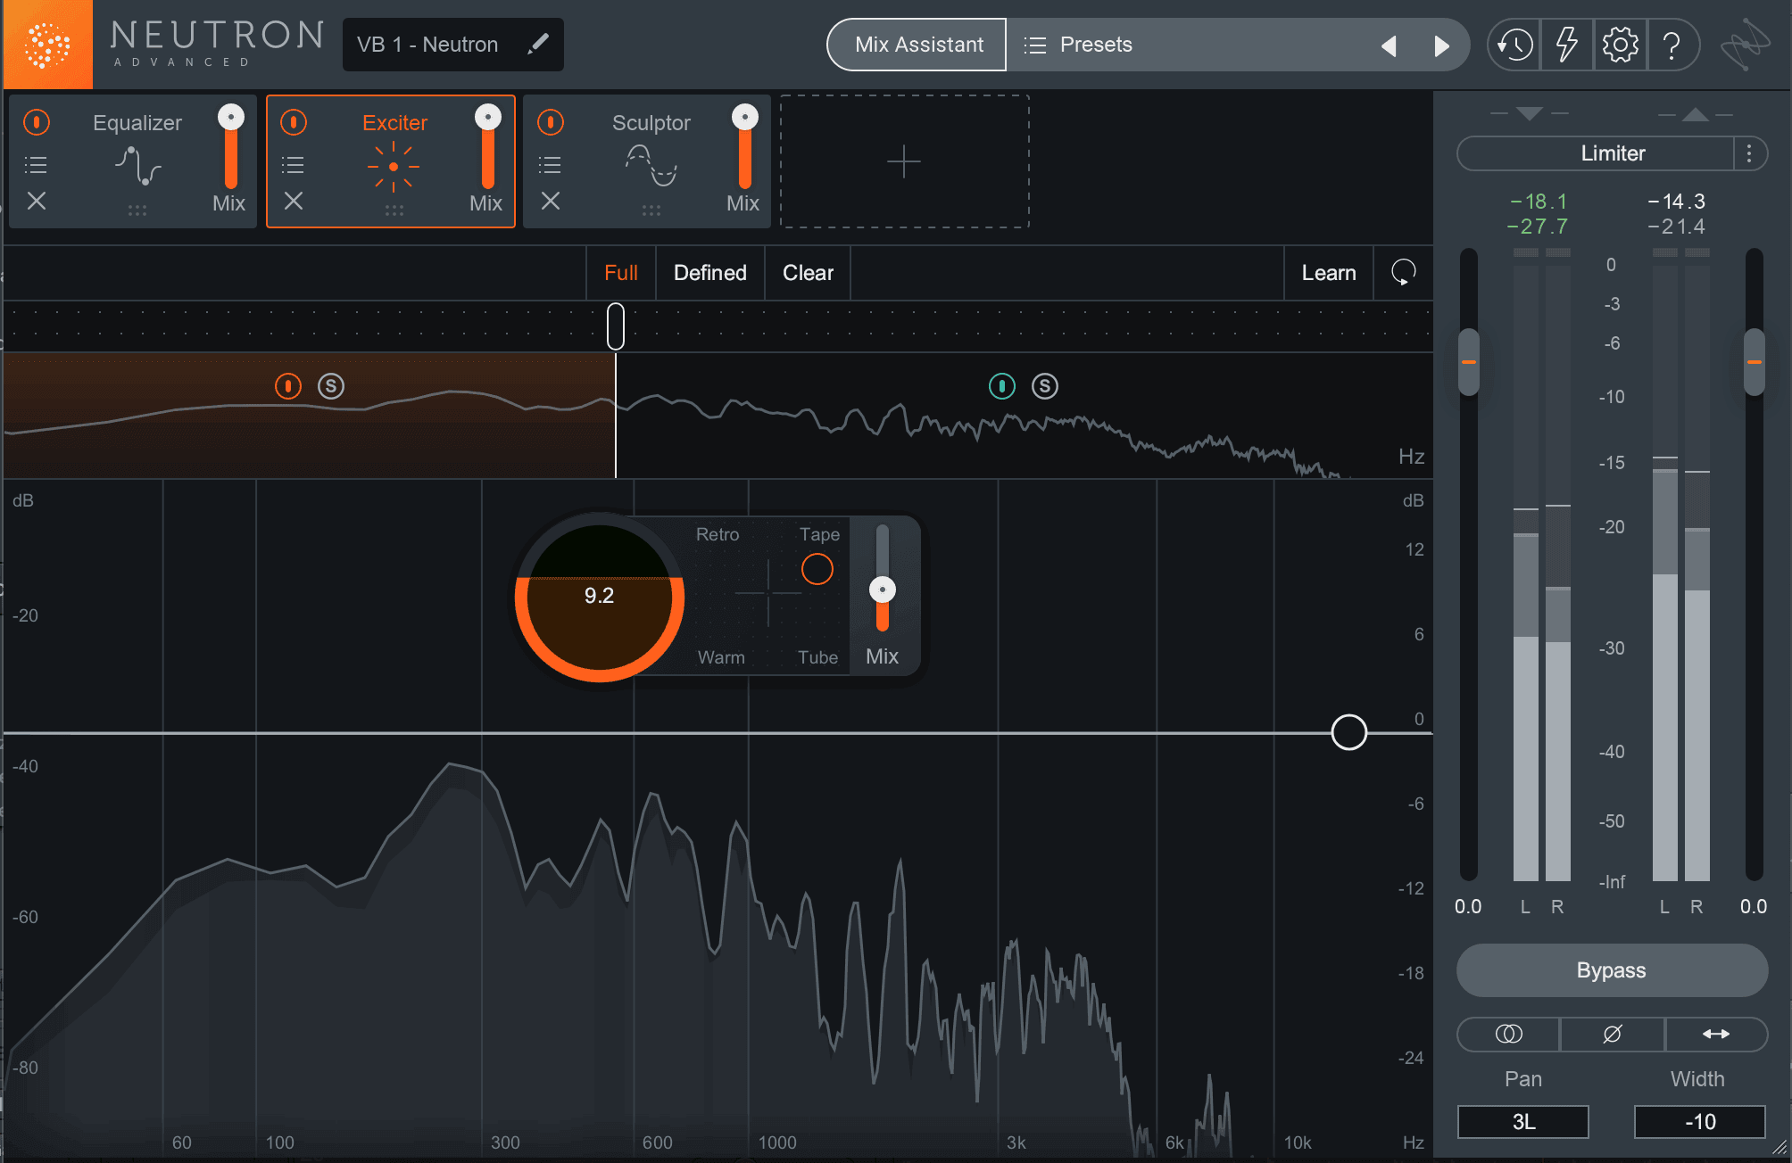1792x1163 pixels.
Task: Click the output peak reading -14.3
Action: pos(1677,202)
